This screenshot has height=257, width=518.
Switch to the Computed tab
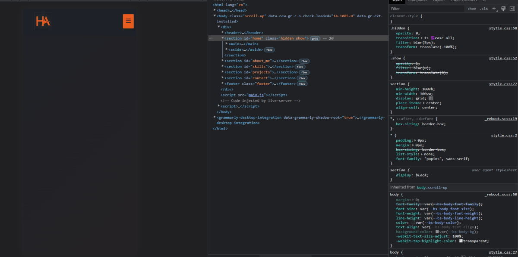[417, 1]
